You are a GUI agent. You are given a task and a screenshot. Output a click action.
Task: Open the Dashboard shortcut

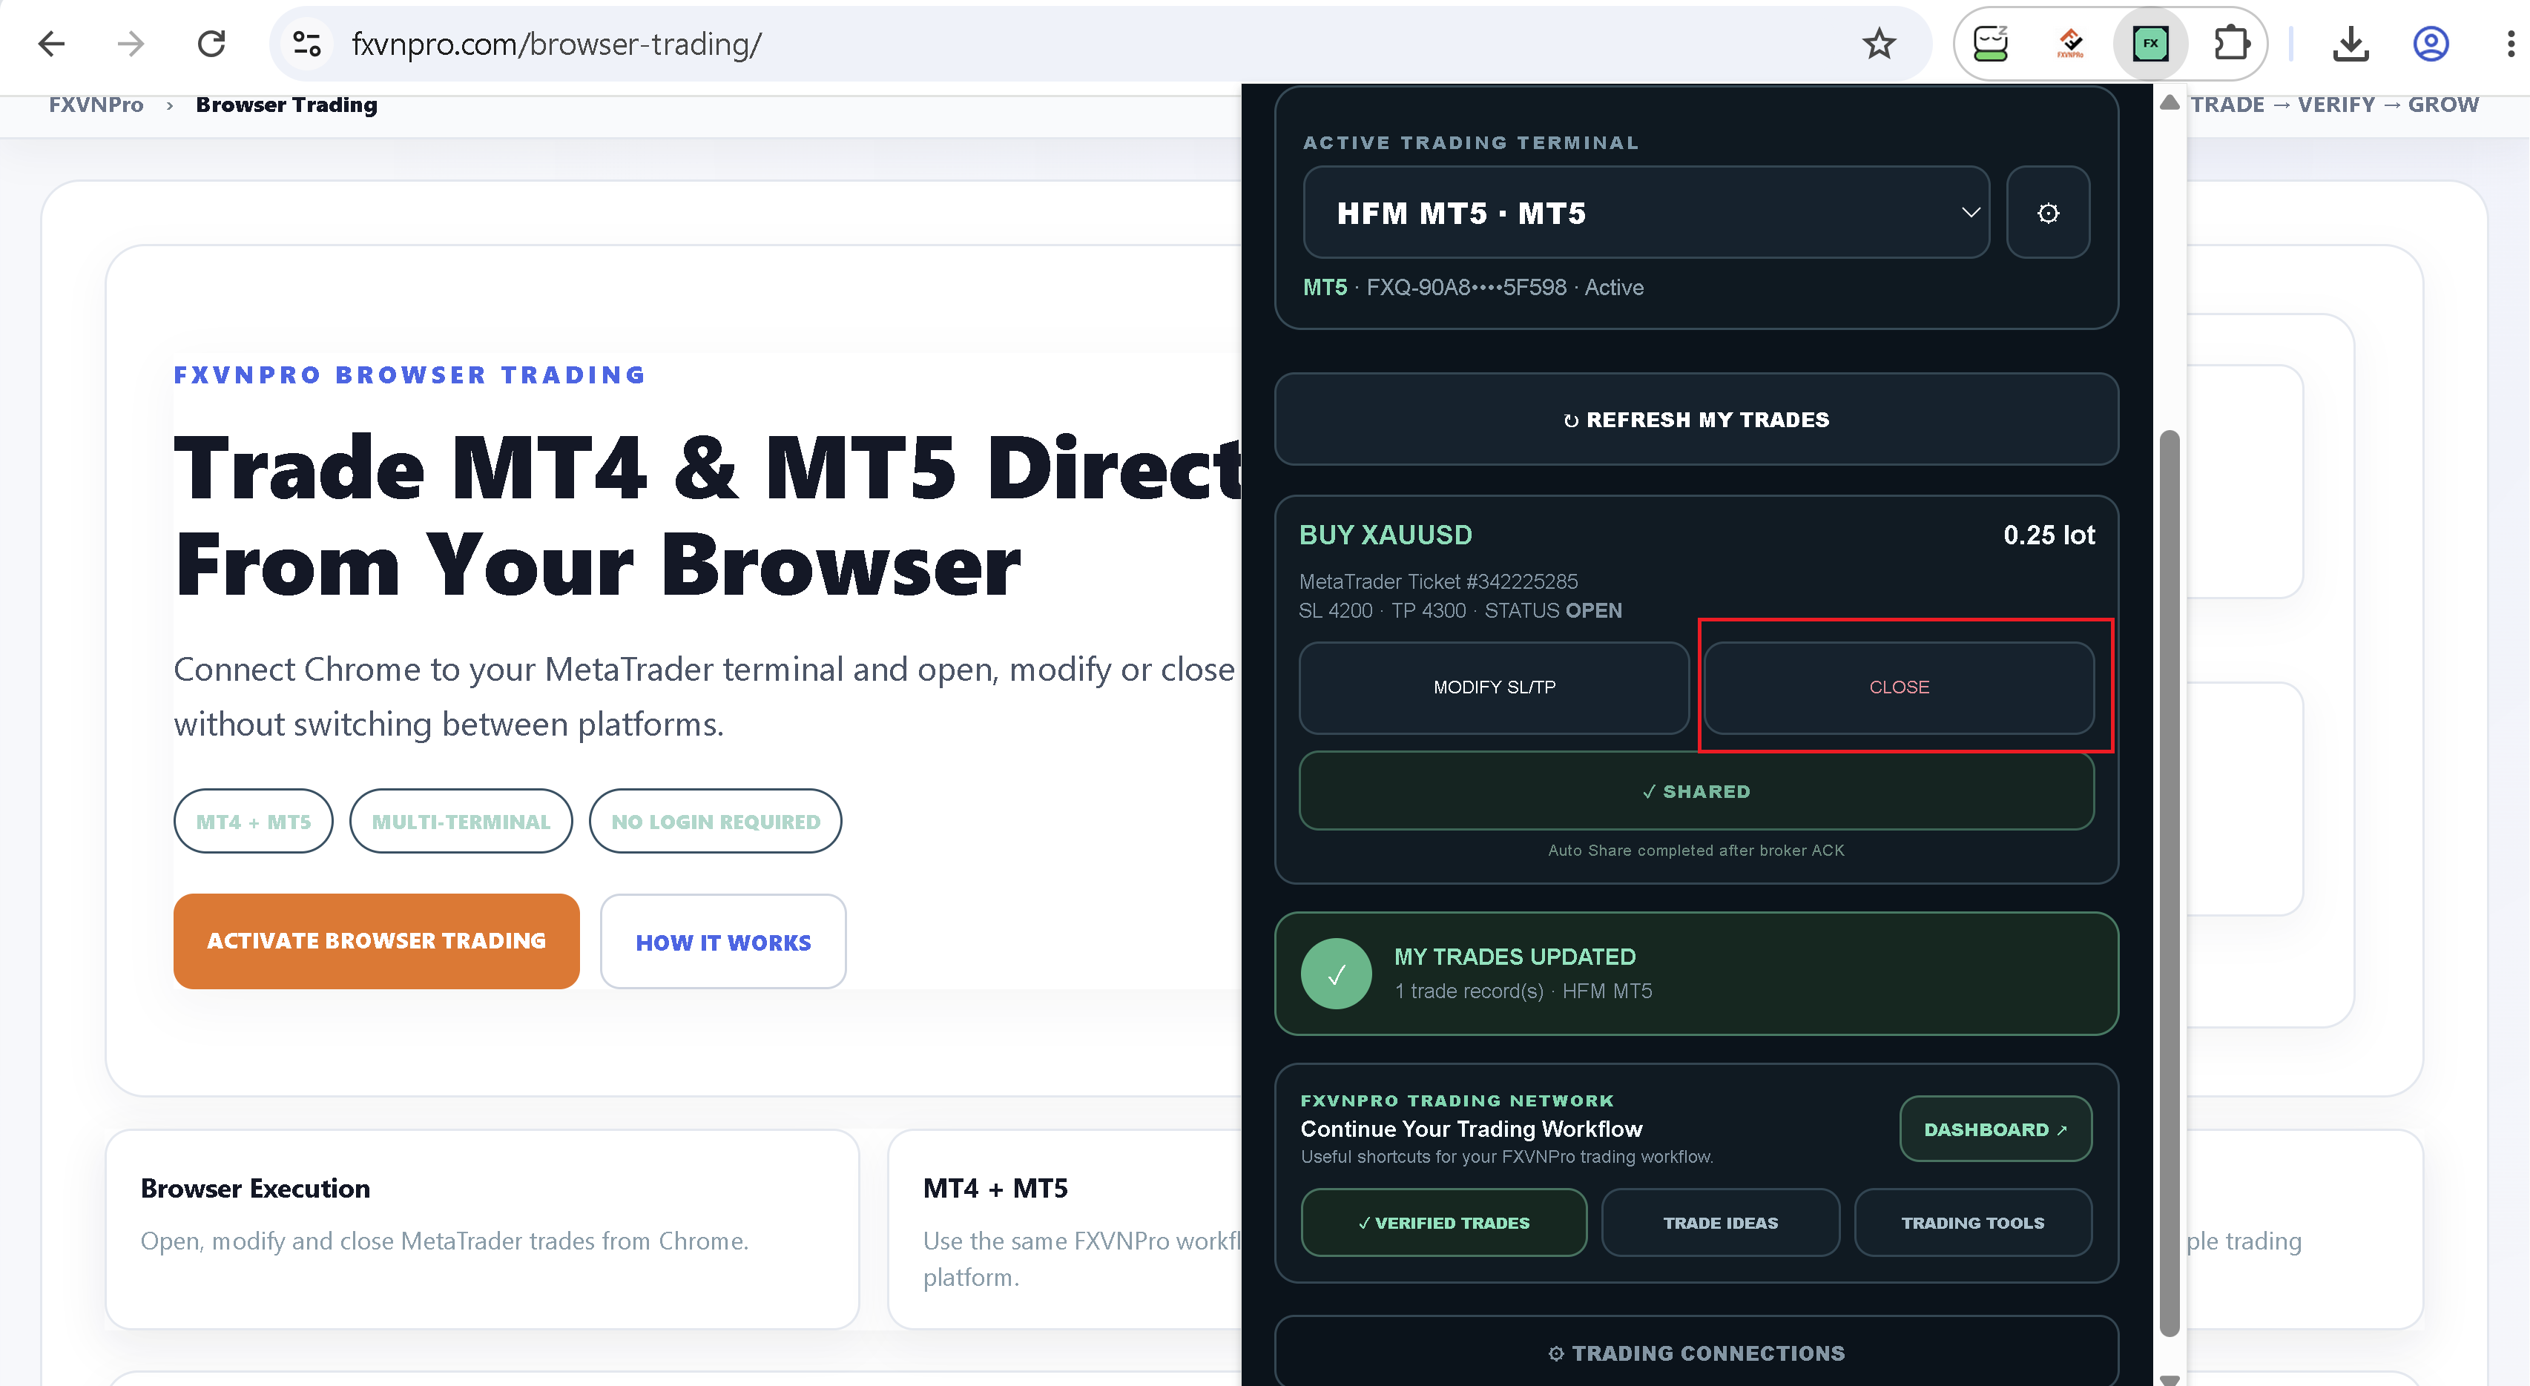pos(1994,1129)
